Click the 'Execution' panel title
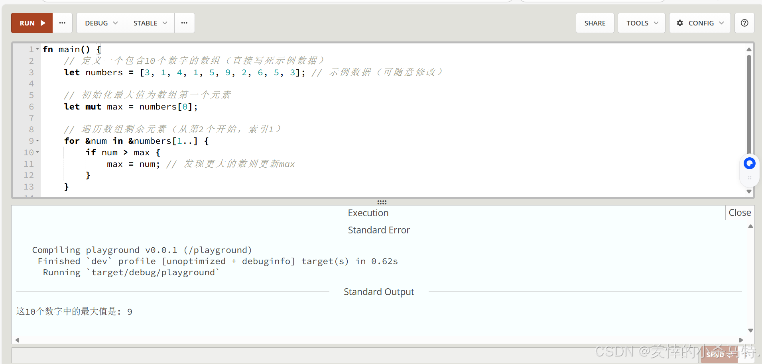The image size is (762, 364). [x=368, y=213]
